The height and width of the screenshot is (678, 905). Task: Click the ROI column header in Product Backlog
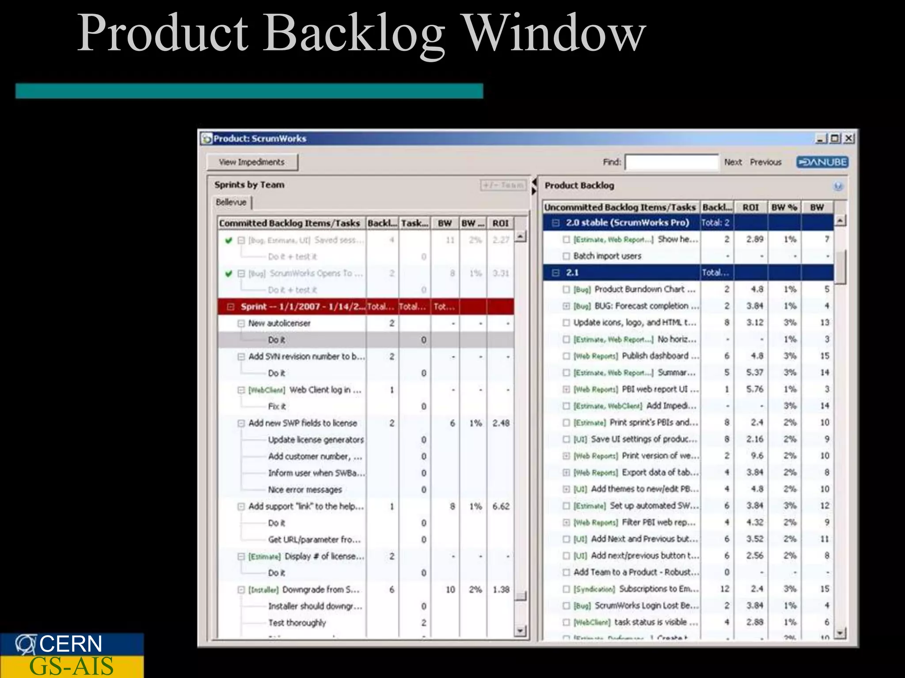coord(750,207)
